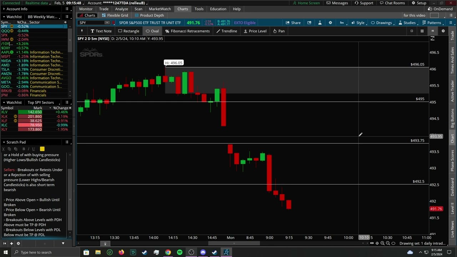Open the OnDemand button
The width and height of the screenshot is (457, 257).
[x=440, y=9]
